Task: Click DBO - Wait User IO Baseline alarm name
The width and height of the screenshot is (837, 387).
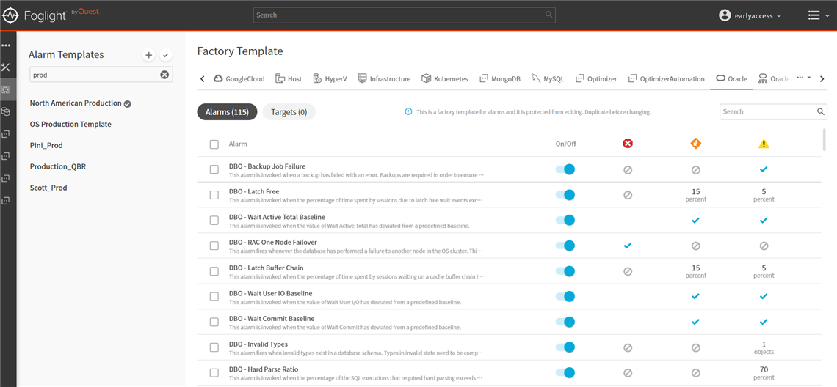Action: click(271, 293)
